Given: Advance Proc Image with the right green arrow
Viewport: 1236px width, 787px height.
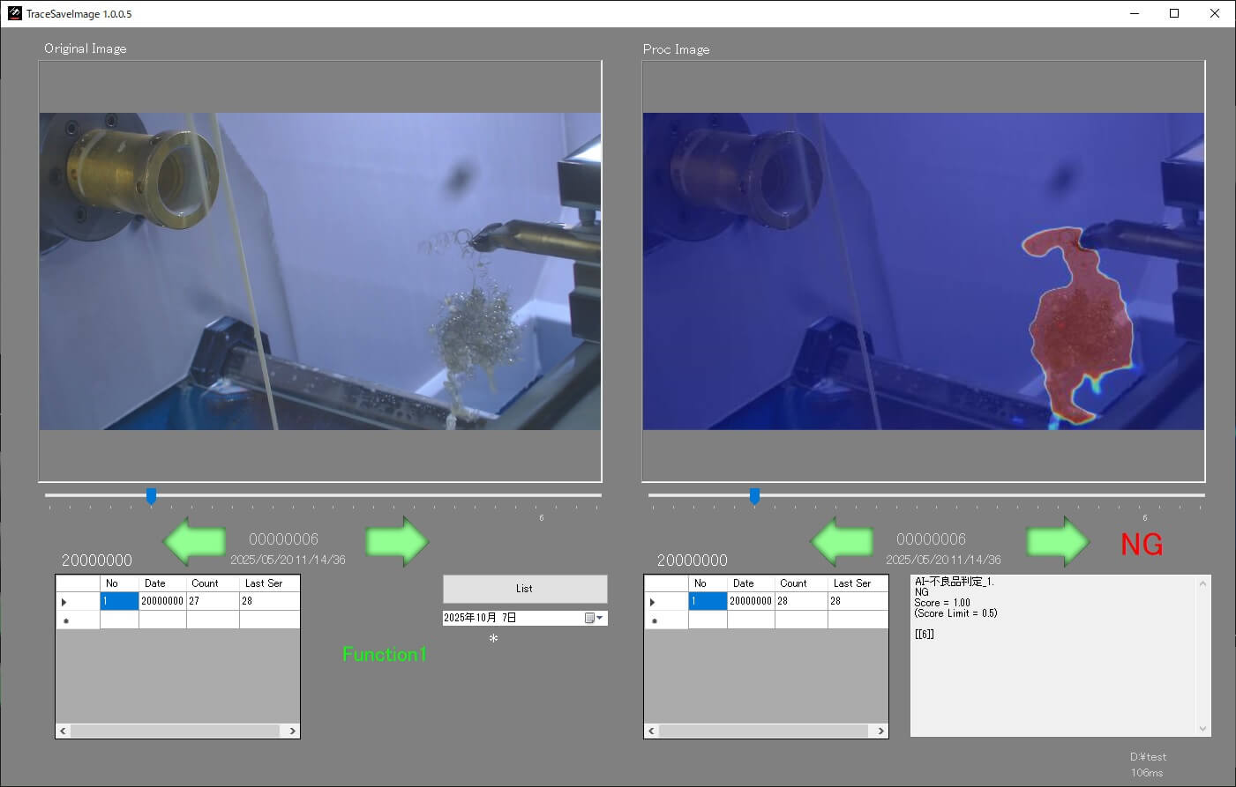Looking at the screenshot, I should pos(1057,540).
